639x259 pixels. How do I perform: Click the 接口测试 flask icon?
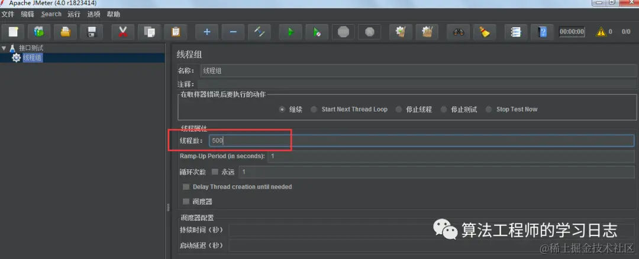click(x=12, y=48)
